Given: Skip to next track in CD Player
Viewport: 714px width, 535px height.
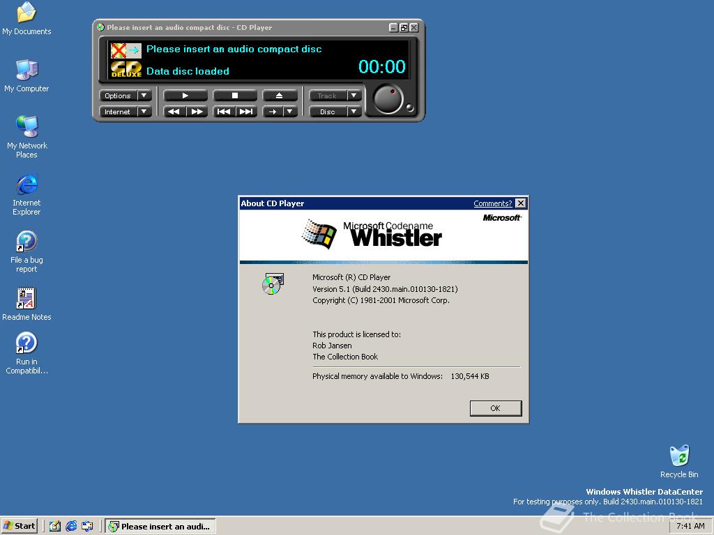Looking at the screenshot, I should pos(246,111).
